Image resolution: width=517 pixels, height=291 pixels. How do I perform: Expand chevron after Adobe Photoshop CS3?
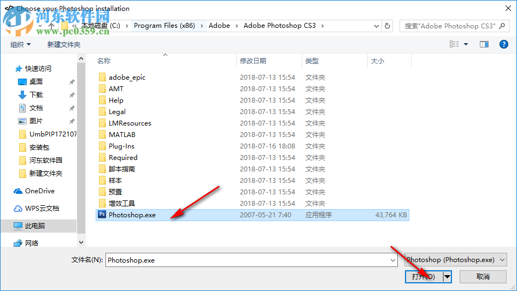point(322,26)
